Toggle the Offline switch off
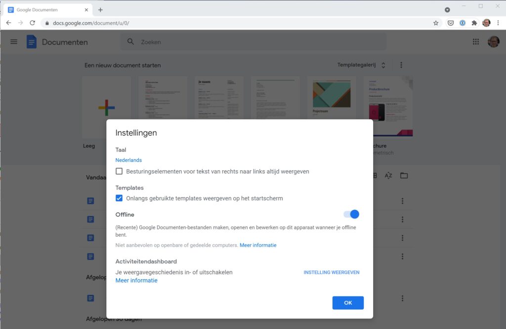The width and height of the screenshot is (506, 329). tap(351, 214)
